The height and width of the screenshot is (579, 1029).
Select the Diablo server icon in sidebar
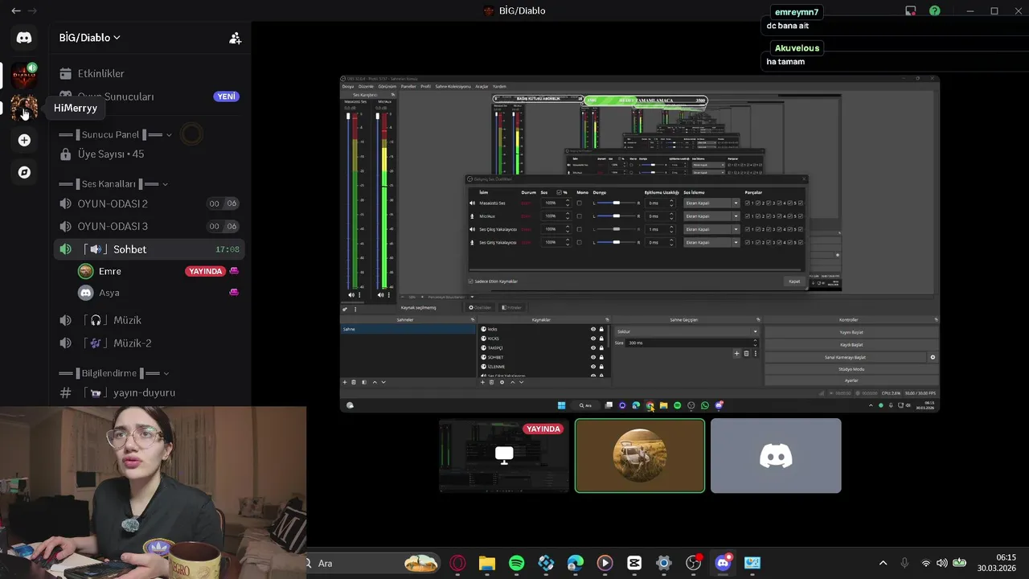tap(24, 76)
